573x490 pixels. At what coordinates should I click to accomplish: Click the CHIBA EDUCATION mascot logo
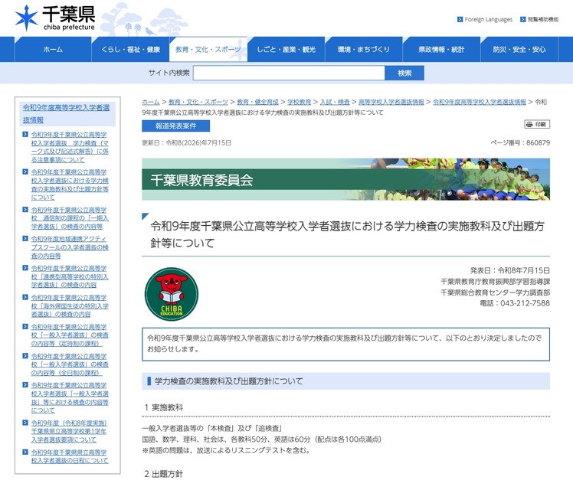click(172, 294)
